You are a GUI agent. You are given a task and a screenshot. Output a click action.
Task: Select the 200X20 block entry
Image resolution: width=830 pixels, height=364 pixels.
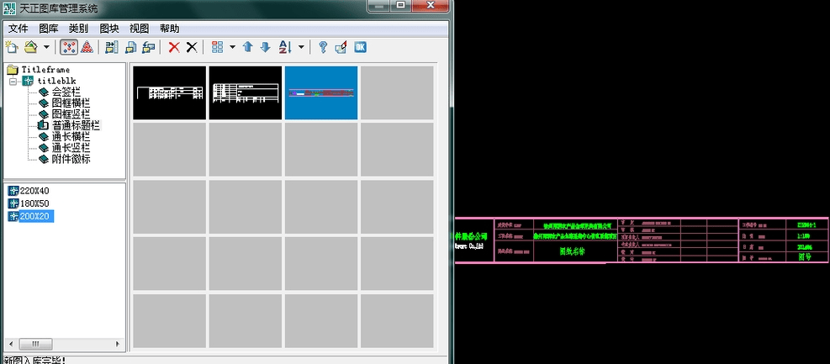[36, 216]
